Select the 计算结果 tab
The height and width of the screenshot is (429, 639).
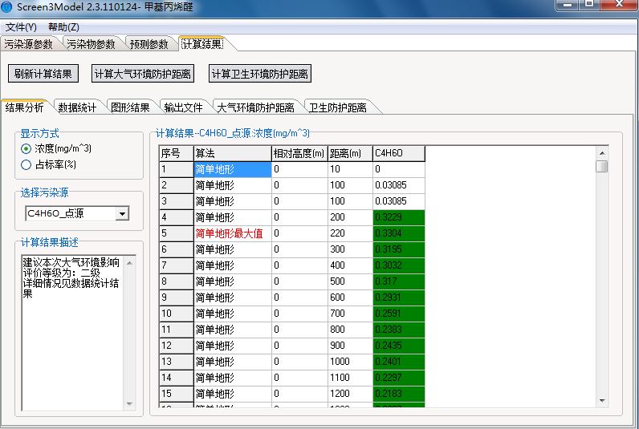coord(202,43)
